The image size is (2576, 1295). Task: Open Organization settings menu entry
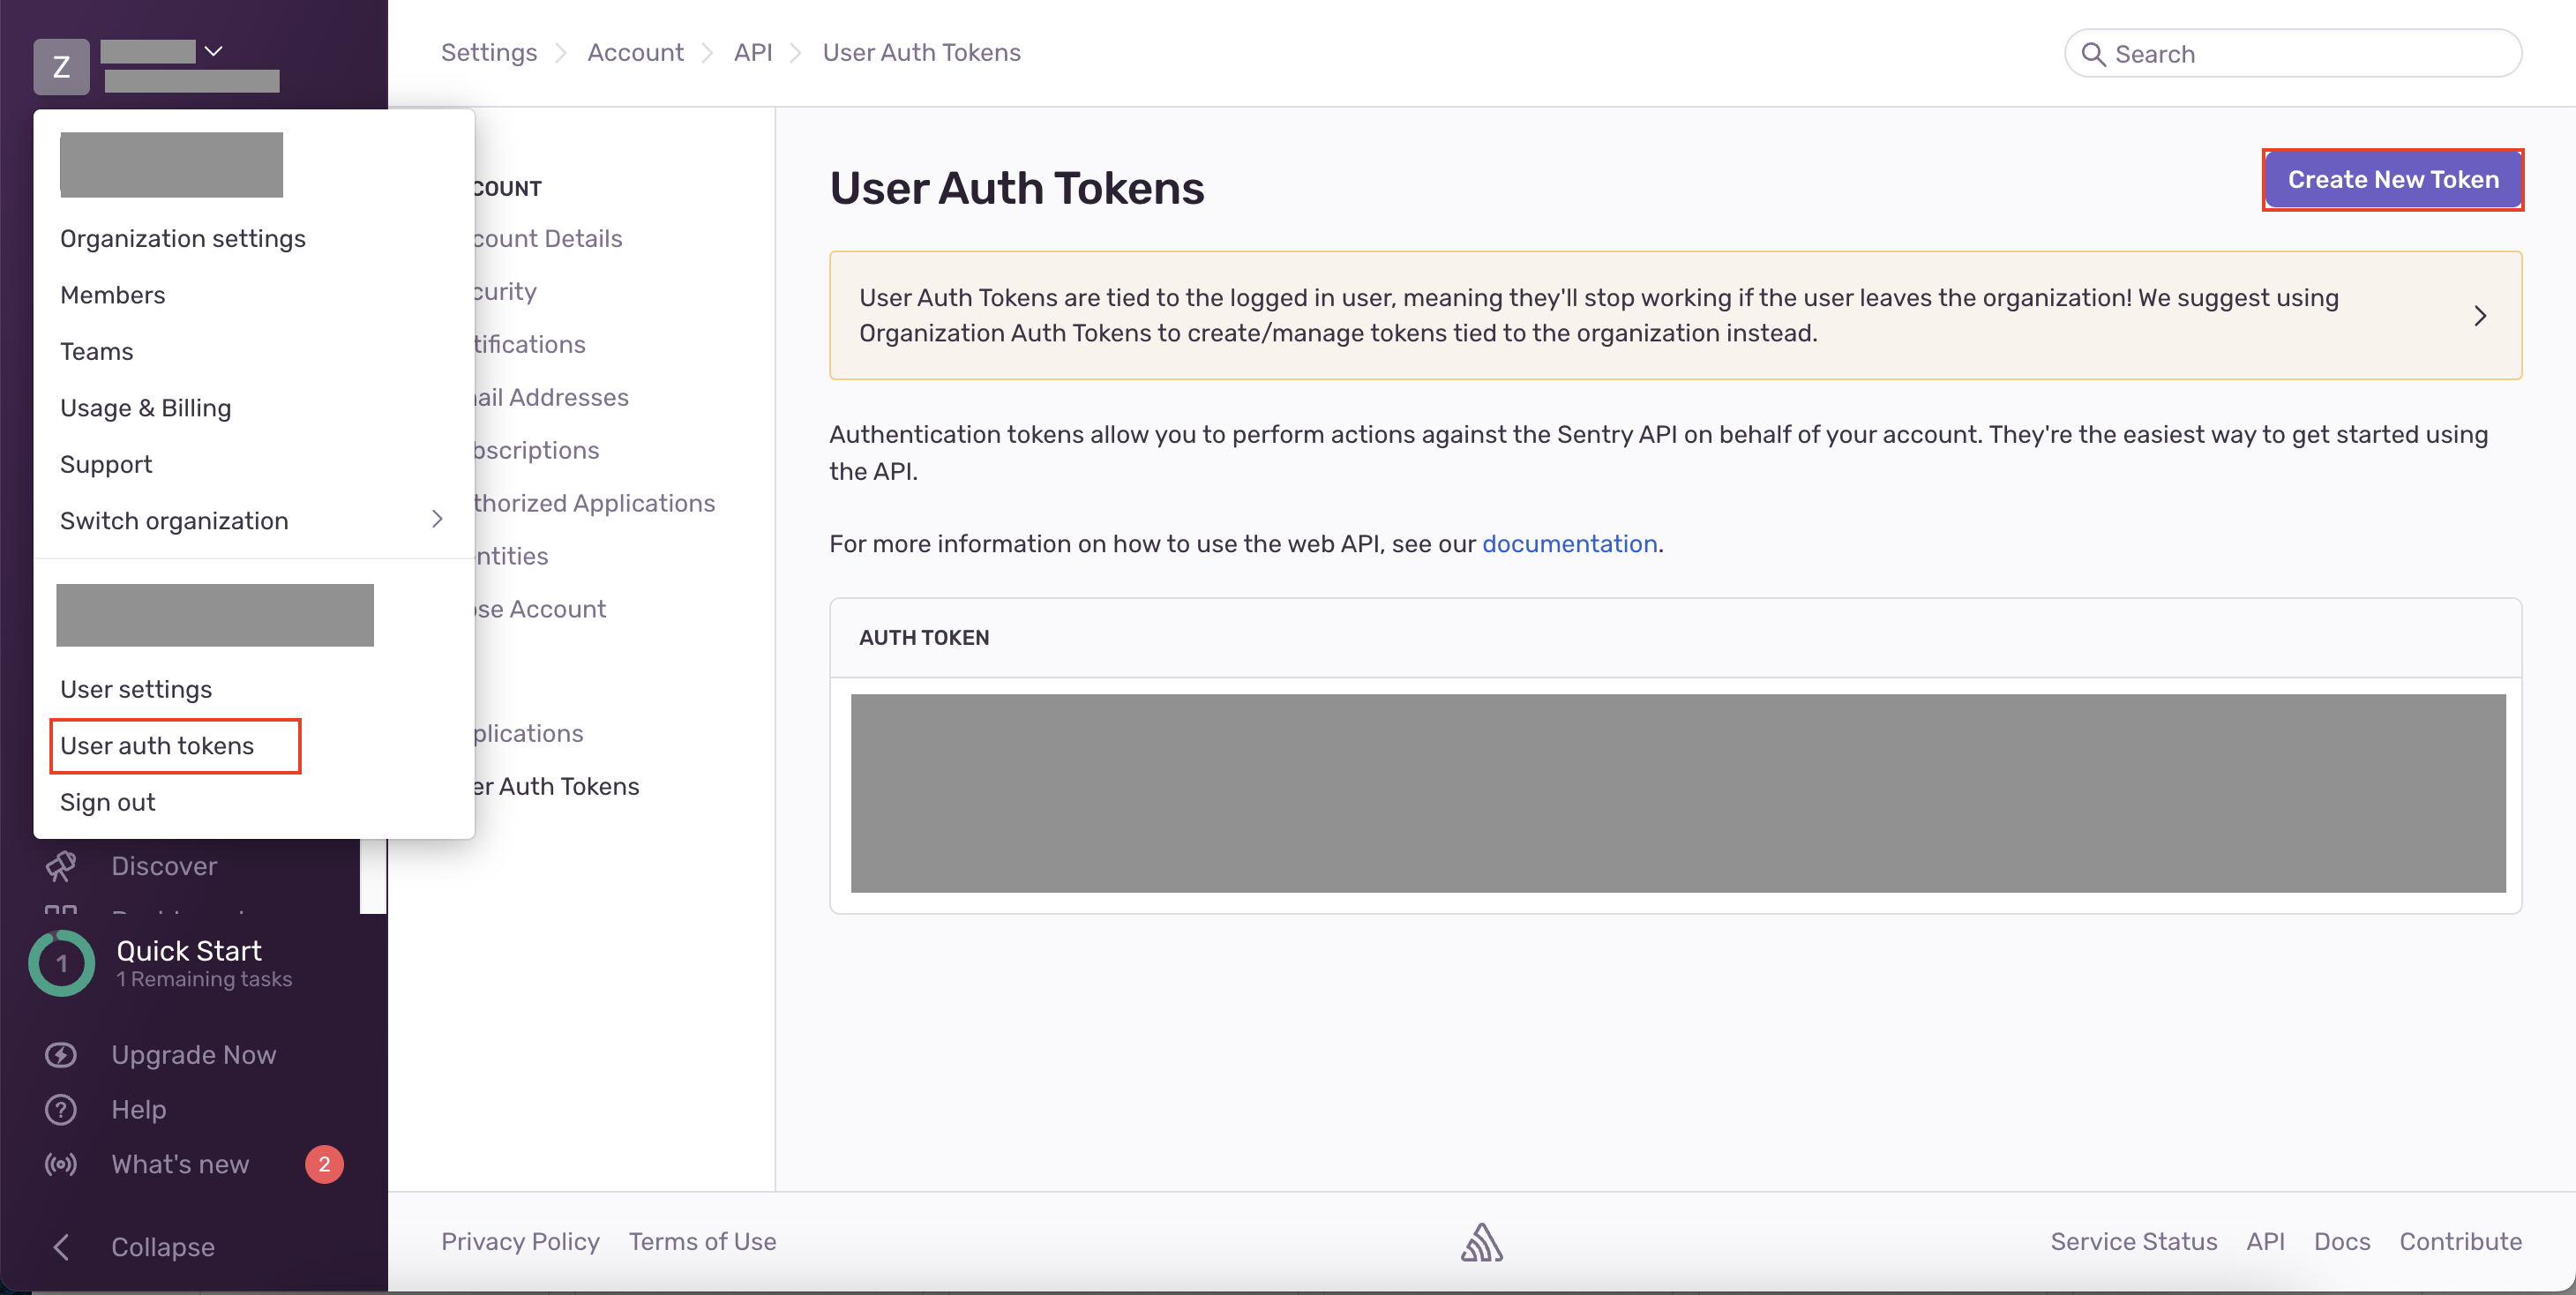pyautogui.click(x=183, y=239)
